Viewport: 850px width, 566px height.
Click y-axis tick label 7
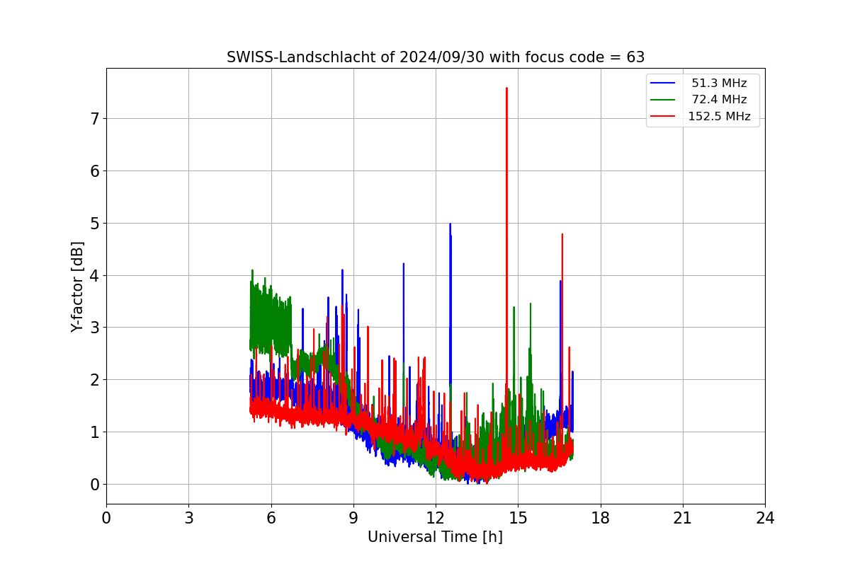94,119
